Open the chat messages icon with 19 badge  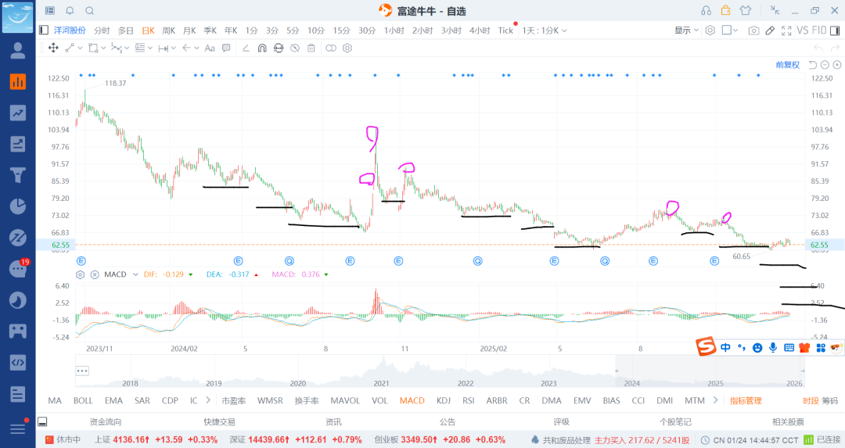18,269
